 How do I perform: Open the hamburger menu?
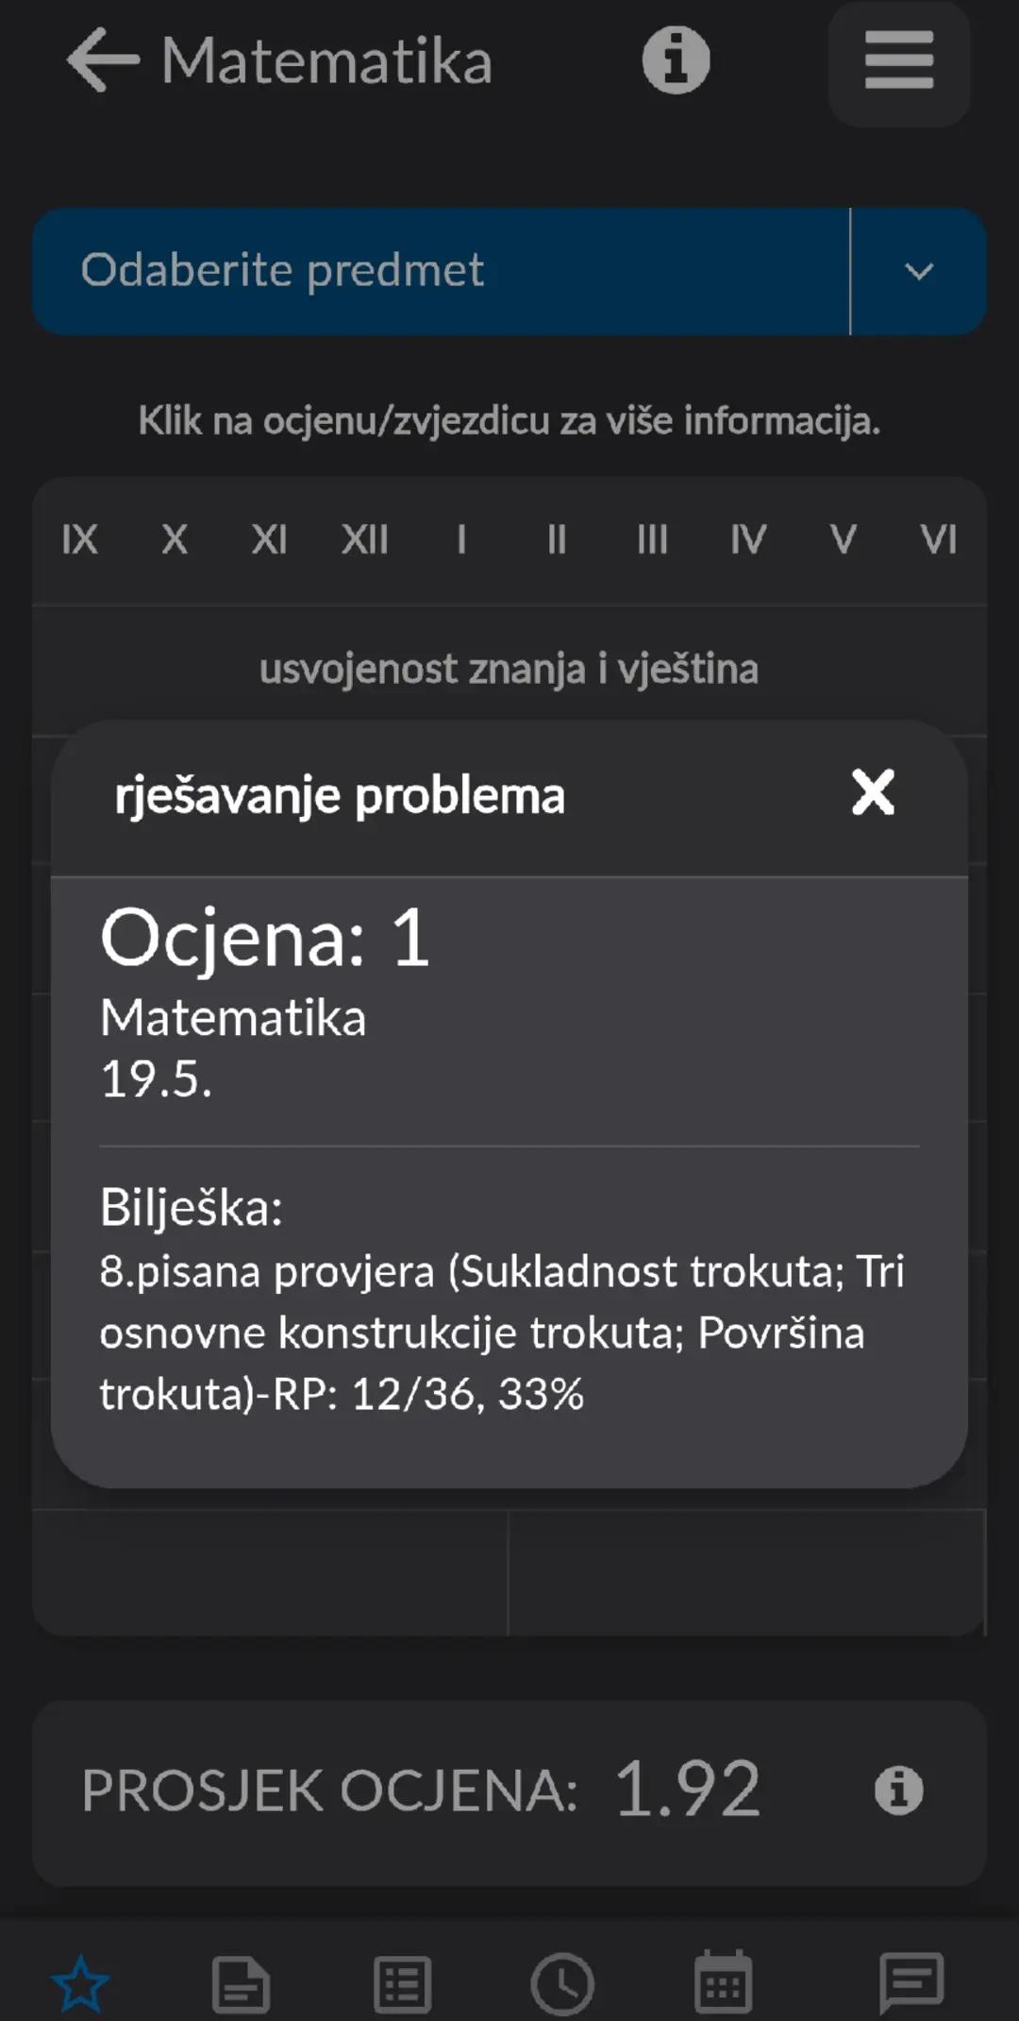tap(899, 60)
